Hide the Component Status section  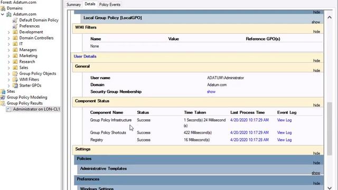tap(316, 106)
